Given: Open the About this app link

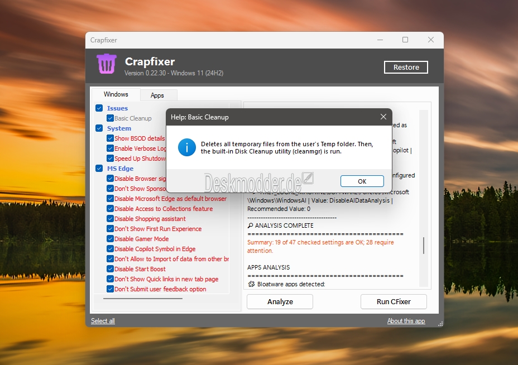Looking at the screenshot, I should [406, 321].
